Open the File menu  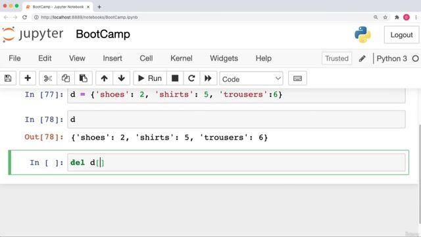click(x=14, y=59)
